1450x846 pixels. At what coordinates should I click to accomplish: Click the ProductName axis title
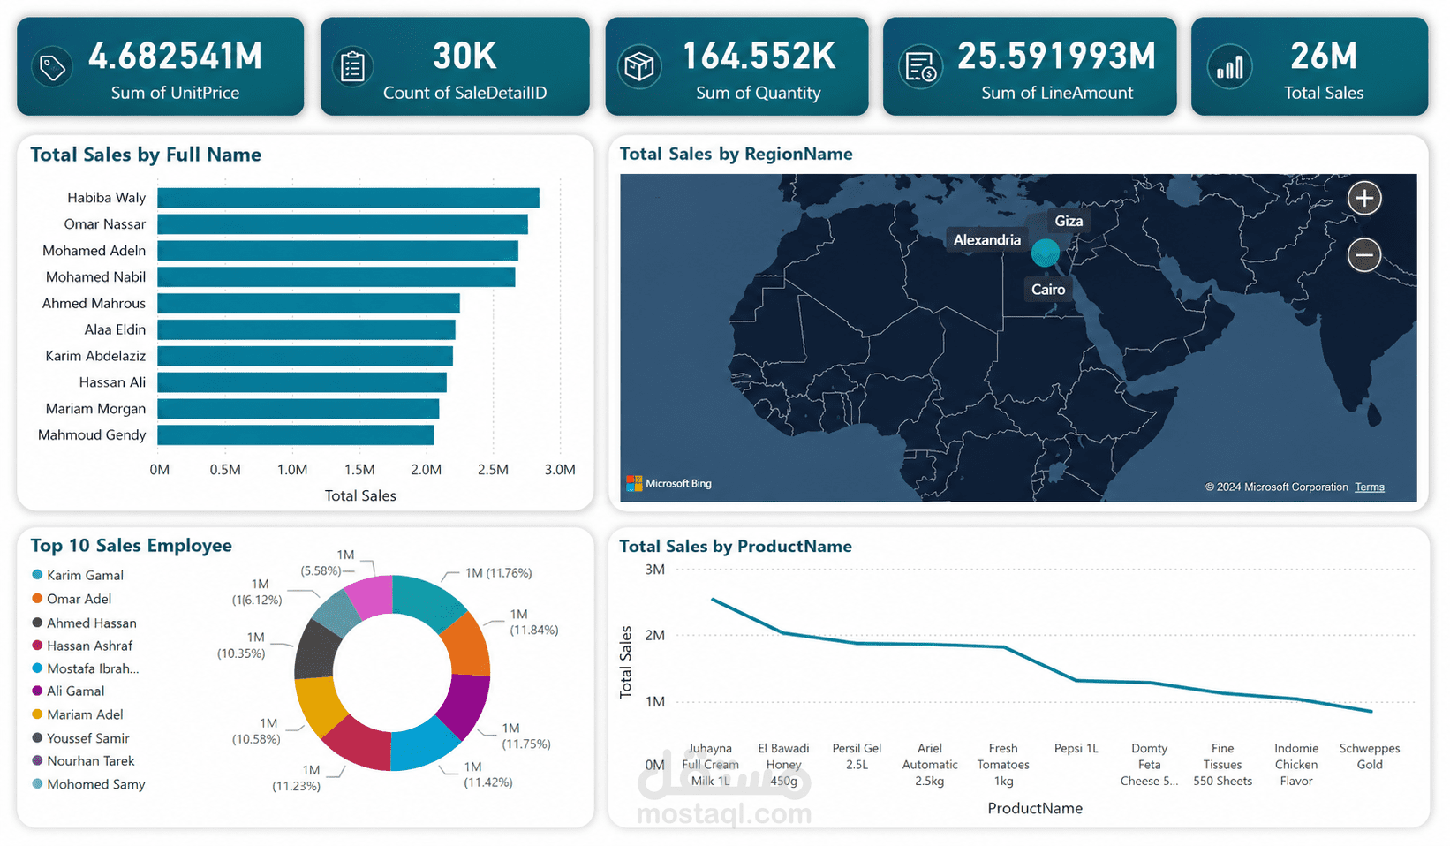click(x=1035, y=808)
